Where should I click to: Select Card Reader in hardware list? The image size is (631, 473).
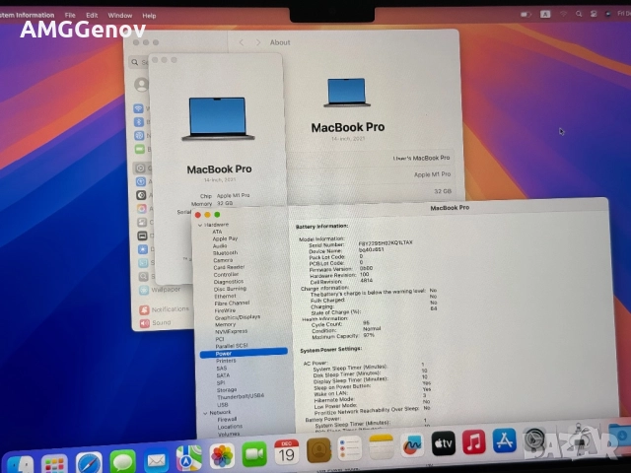tap(229, 267)
